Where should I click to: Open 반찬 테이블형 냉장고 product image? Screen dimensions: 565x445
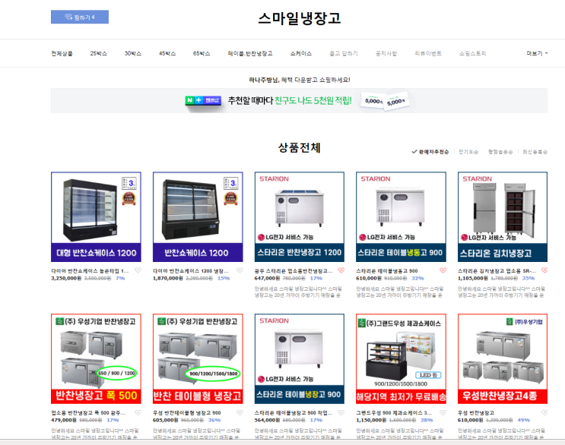[x=198, y=358]
